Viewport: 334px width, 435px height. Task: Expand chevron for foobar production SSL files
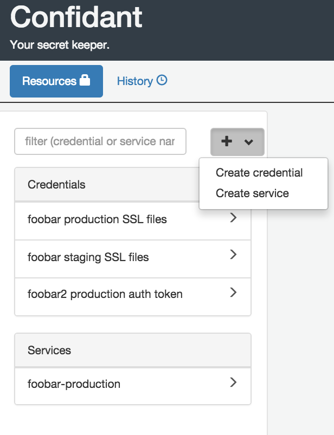click(x=233, y=218)
